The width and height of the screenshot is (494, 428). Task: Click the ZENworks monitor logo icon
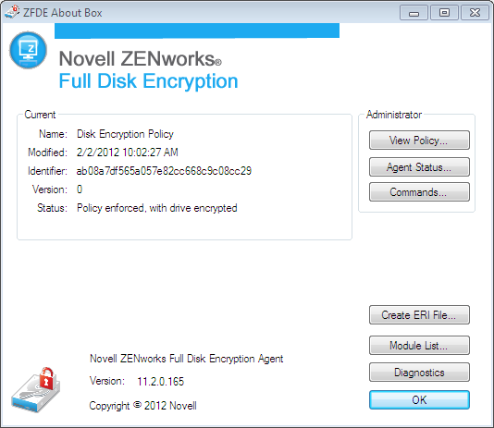click(28, 50)
